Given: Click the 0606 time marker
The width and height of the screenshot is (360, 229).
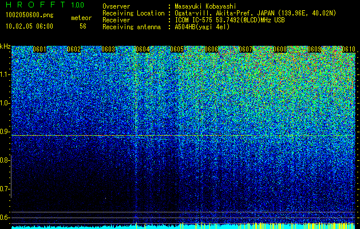Looking at the screenshot, I should click(x=211, y=49).
